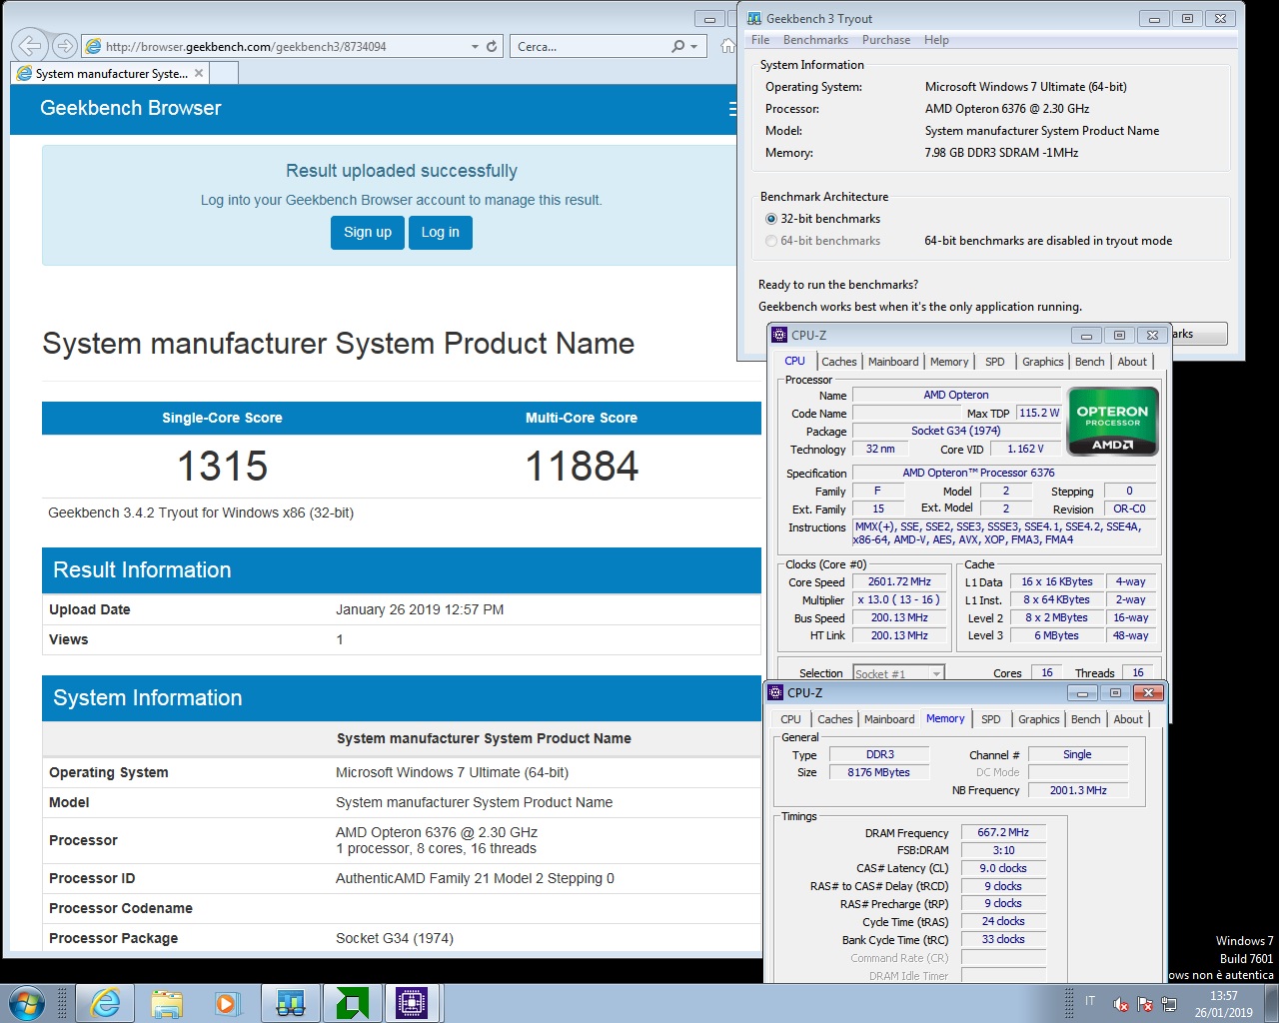The height and width of the screenshot is (1023, 1279).
Task: Click the browser Back arrow button
Action: [x=30, y=45]
